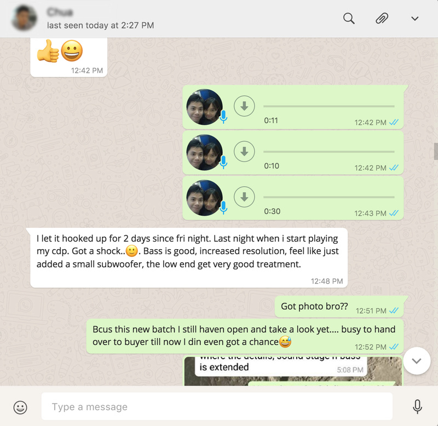The height and width of the screenshot is (426, 438).
Task: Open chat menu chevron in header
Action: click(415, 19)
